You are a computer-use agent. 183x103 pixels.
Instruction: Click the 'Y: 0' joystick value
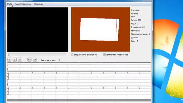(133, 17)
